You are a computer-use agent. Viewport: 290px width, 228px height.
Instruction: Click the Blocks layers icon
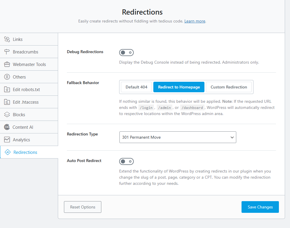(x=7, y=115)
